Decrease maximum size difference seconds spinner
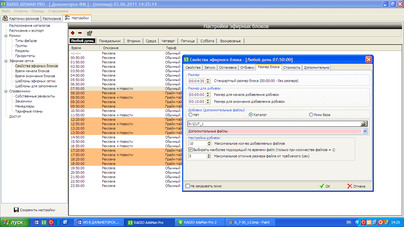 pyautogui.click(x=209, y=157)
